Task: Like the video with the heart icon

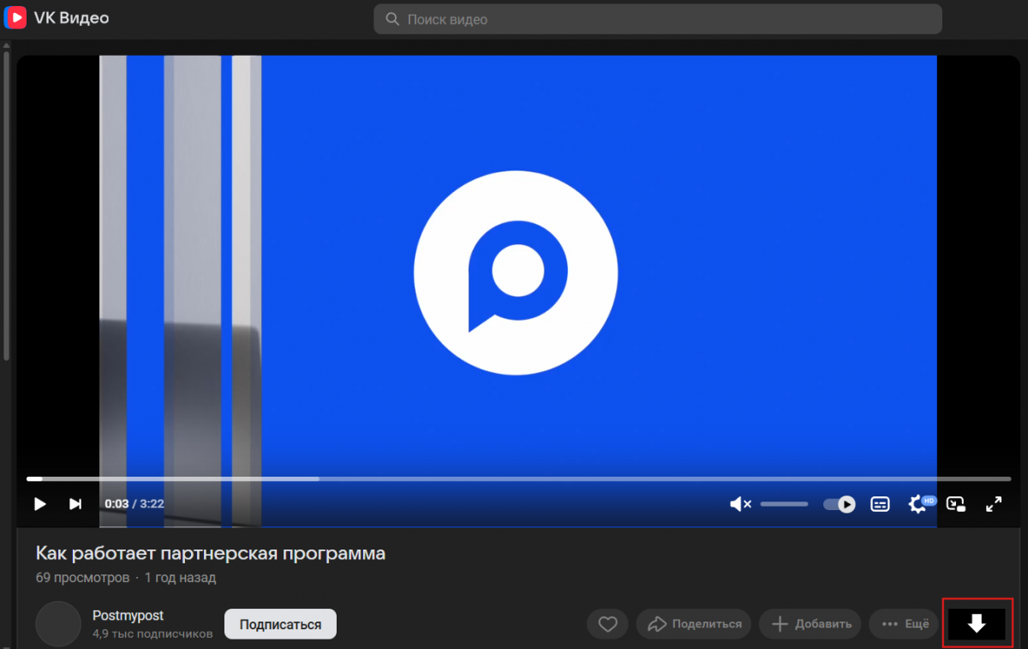Action: tap(607, 624)
